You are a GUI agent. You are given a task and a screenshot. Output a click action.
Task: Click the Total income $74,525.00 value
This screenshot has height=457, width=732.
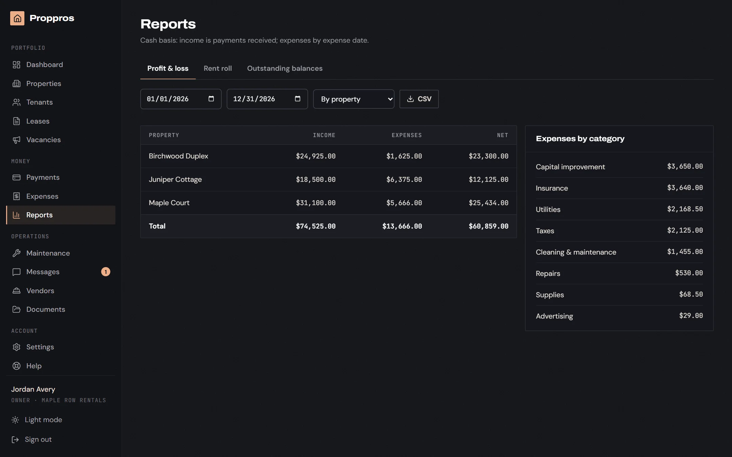click(x=316, y=226)
